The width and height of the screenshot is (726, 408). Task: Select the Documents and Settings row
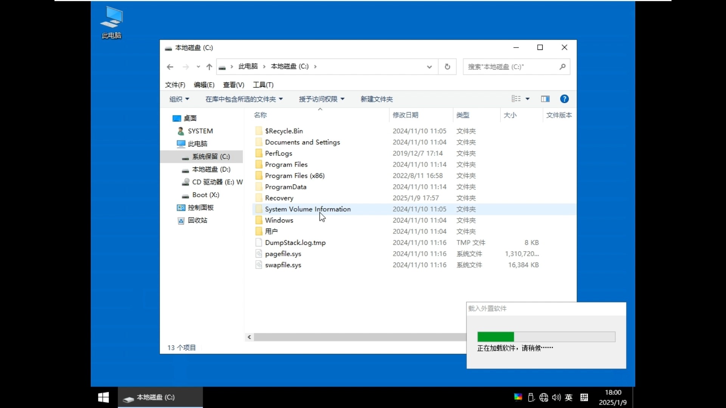click(x=414, y=142)
